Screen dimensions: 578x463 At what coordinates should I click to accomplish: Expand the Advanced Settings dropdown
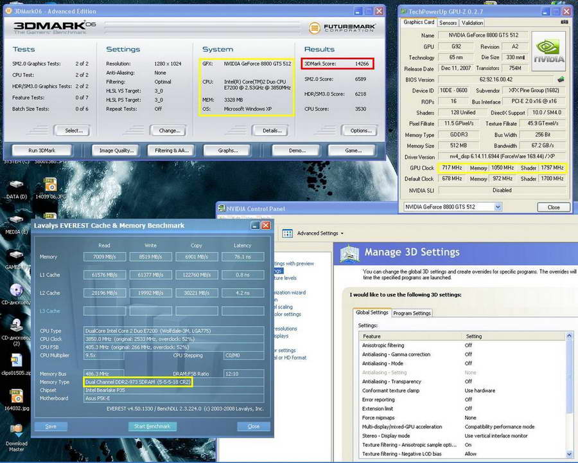point(320,233)
